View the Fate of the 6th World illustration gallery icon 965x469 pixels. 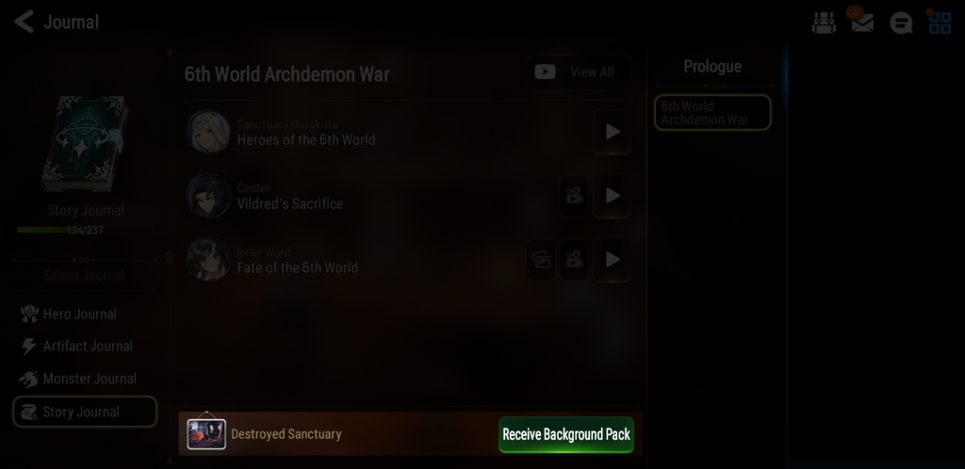pyautogui.click(x=542, y=259)
